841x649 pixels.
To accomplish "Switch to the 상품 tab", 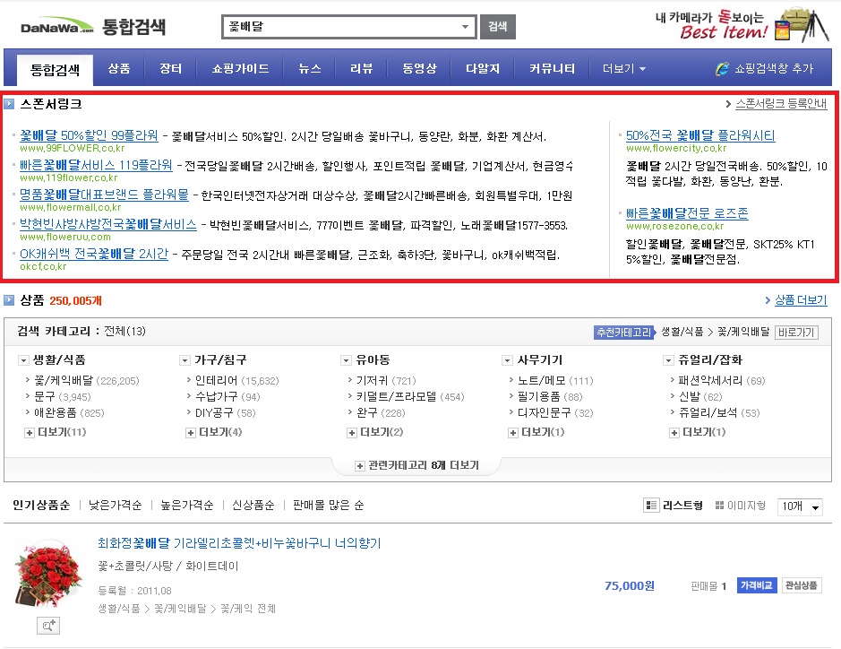I will (118, 69).
